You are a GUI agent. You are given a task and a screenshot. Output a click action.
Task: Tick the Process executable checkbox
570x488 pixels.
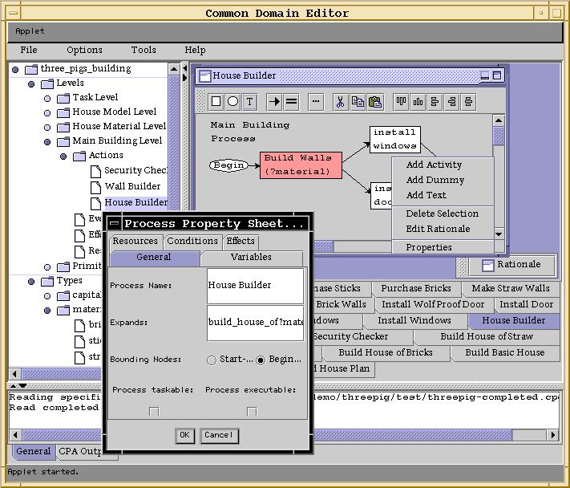[x=252, y=412]
